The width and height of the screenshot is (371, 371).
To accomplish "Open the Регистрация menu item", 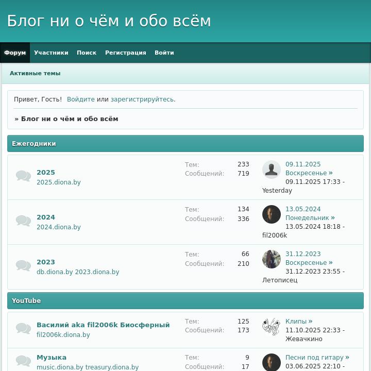I will coord(126,53).
